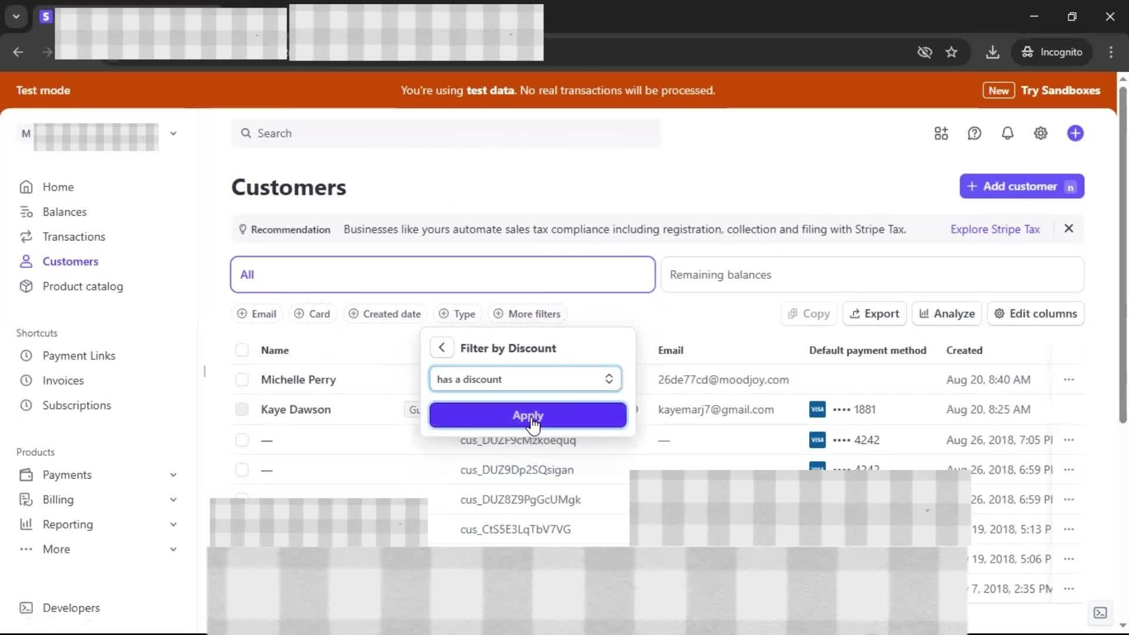Image resolution: width=1129 pixels, height=635 pixels.
Task: Apply the discount filter
Action: tap(527, 415)
